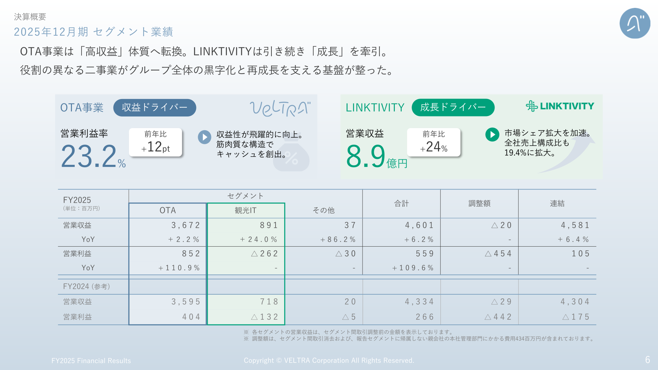Click the 観光IT column header
Image resolution: width=658 pixels, height=370 pixels.
(x=246, y=210)
